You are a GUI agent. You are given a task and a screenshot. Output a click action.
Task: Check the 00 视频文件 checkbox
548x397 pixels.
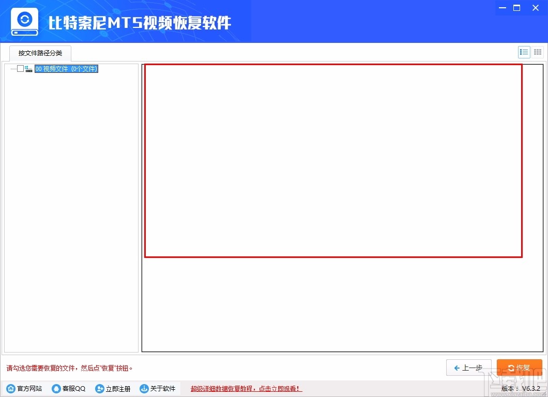(21, 68)
